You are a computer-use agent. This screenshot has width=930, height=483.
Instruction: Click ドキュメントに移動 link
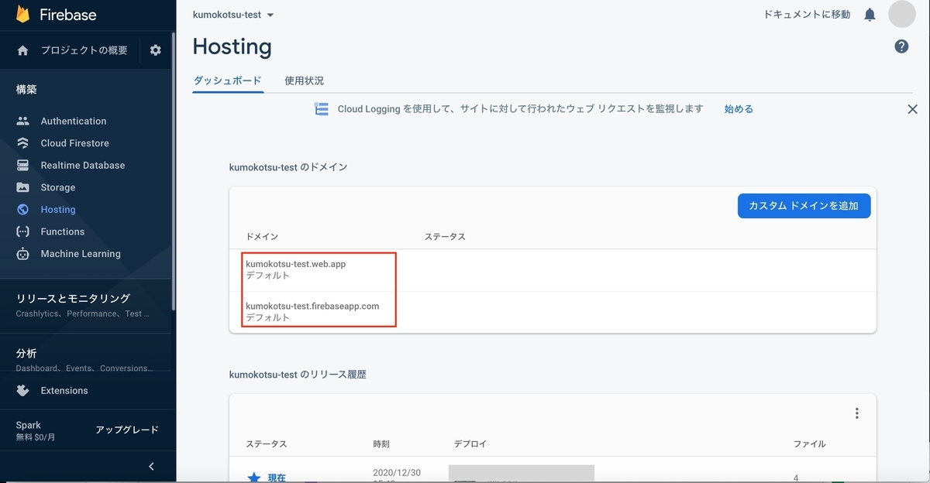coord(807,15)
